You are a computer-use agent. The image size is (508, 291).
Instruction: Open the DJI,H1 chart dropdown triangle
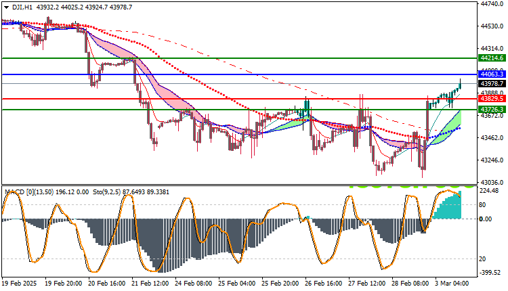pos(7,7)
